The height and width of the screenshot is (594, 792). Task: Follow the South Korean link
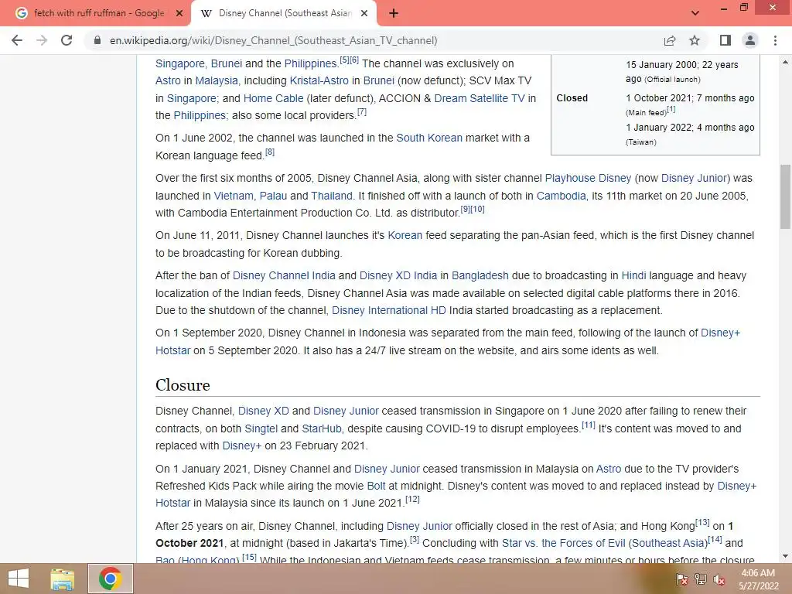(428, 138)
